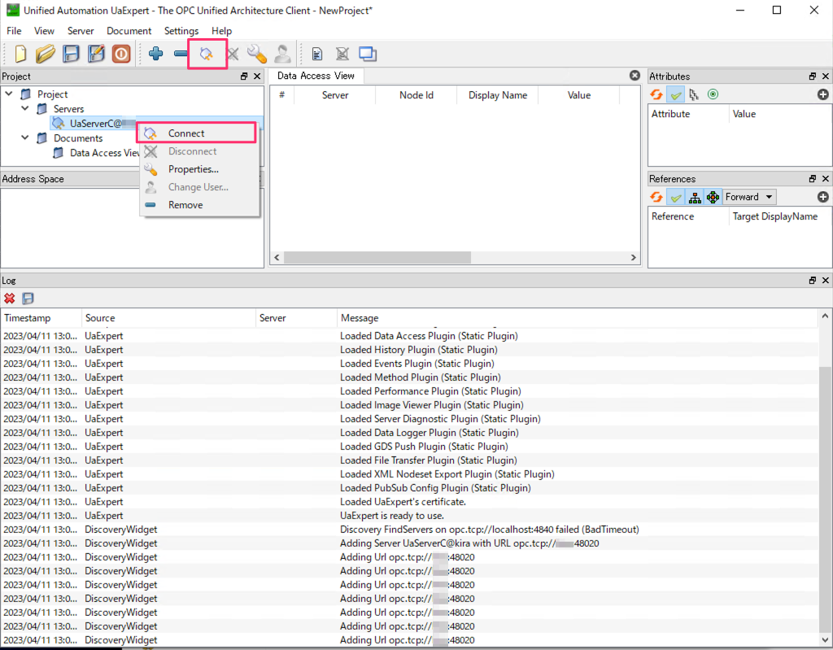Click the Remove Server minus toolbar icon
Screen dimensions: 833x650
coord(181,54)
